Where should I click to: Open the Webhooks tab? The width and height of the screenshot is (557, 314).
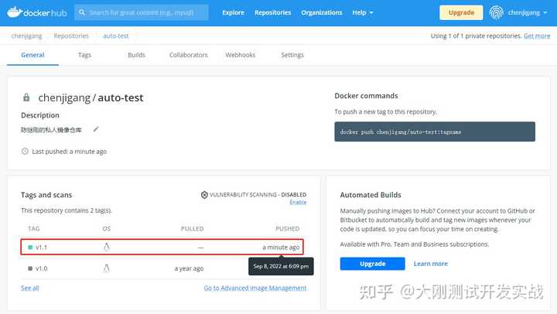click(241, 55)
